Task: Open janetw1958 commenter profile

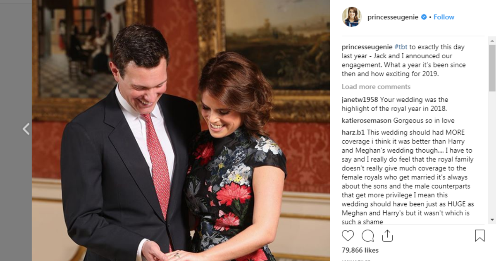Action: pyautogui.click(x=360, y=100)
